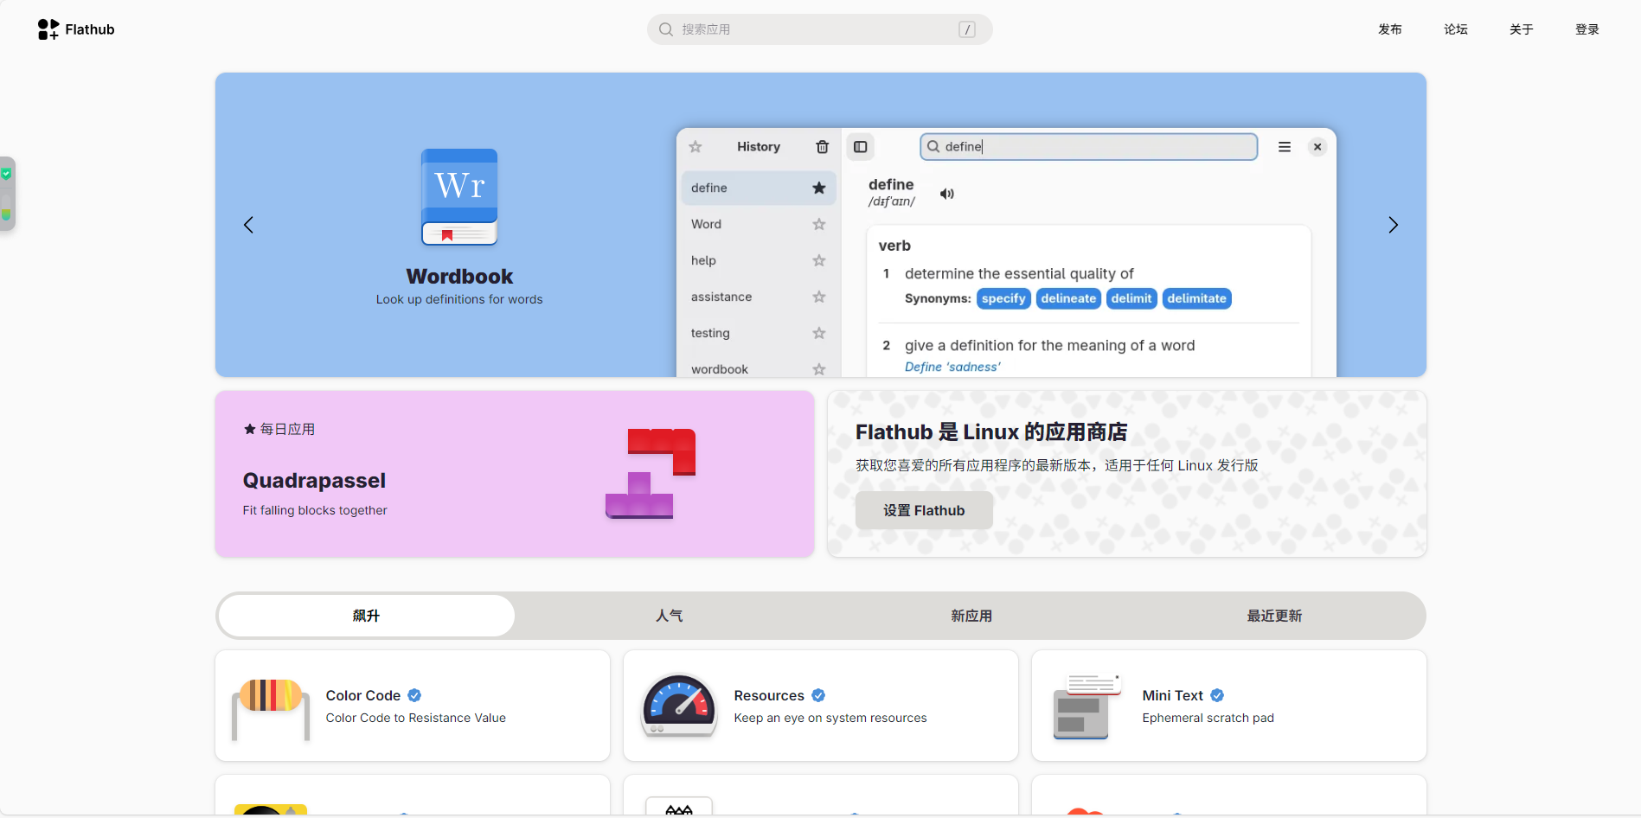Advance to the next carousel slide
The width and height of the screenshot is (1641, 818).
click(x=1393, y=225)
